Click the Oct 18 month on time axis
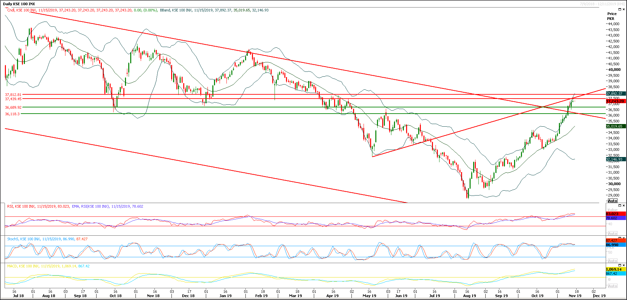Viewport: 627px width, 300px height. (116, 296)
